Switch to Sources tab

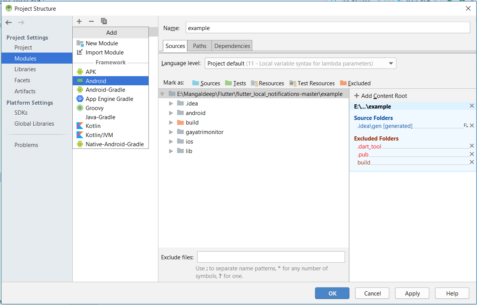pyautogui.click(x=175, y=46)
